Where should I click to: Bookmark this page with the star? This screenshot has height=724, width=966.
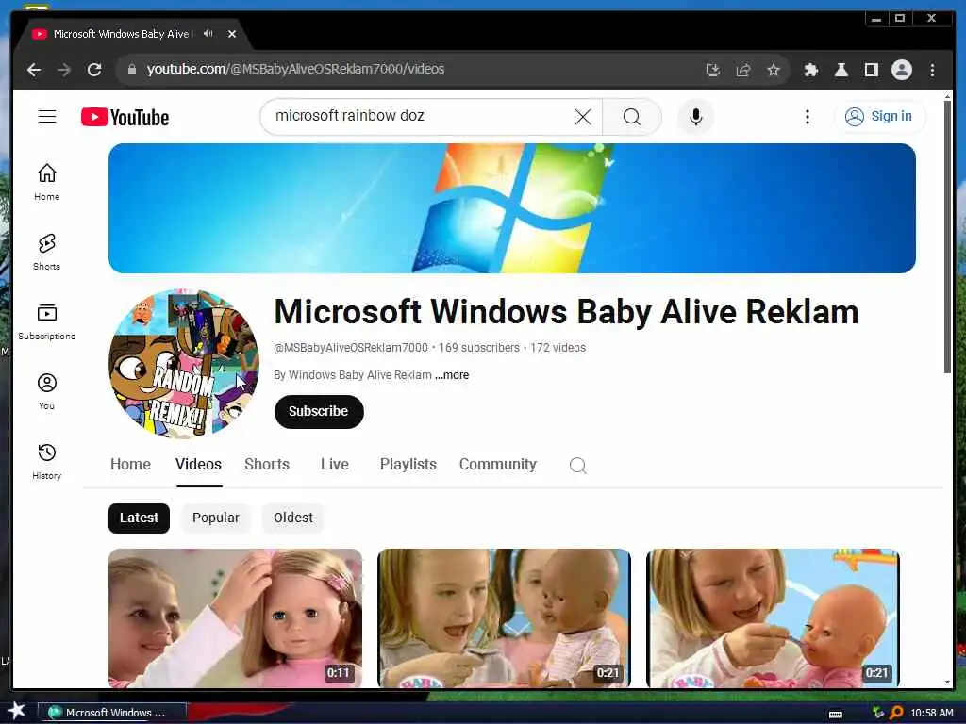[x=774, y=70]
